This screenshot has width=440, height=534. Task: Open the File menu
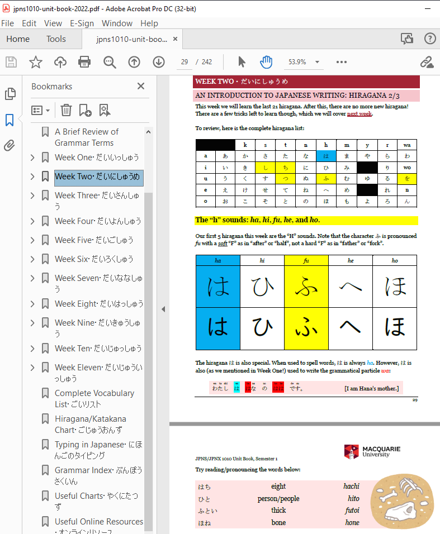(x=7, y=23)
